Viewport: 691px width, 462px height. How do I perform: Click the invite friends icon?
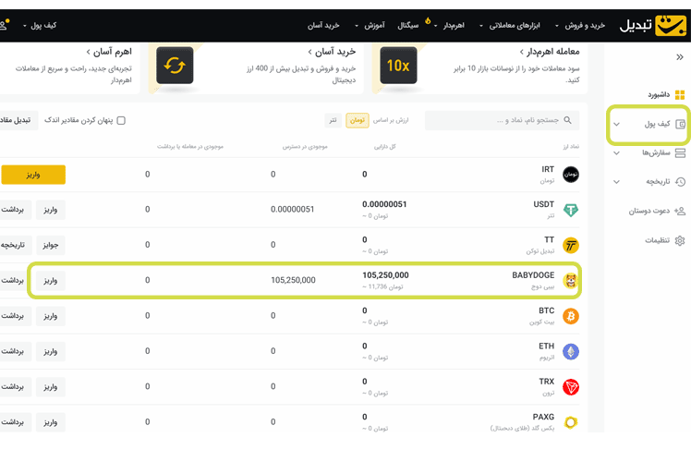680,211
